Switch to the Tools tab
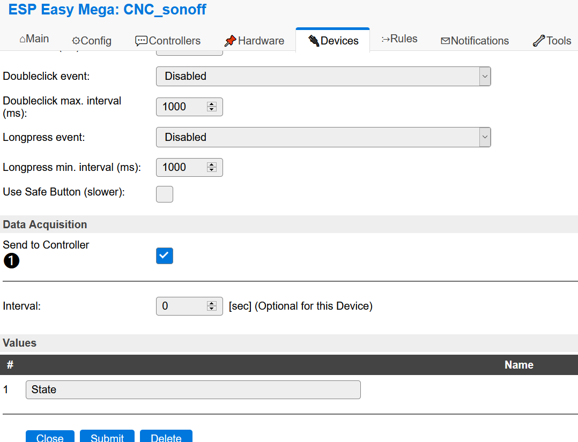 pyautogui.click(x=552, y=41)
